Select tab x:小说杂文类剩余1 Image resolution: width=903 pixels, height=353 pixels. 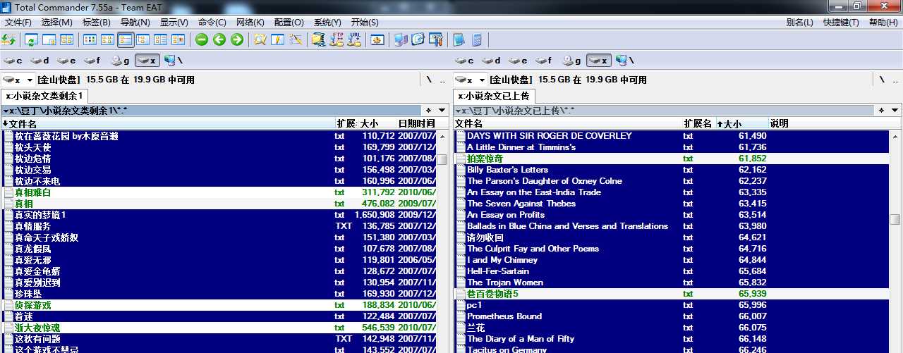coord(44,96)
